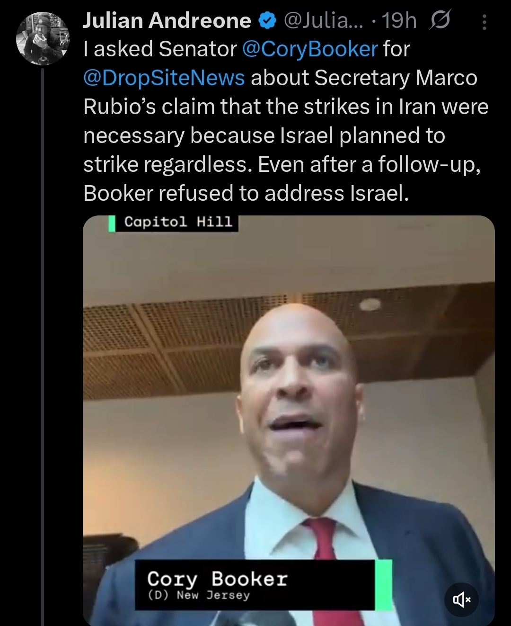Viewport: 511px width, 626px height.
Task: Tap the truncated @Julia... handle
Action: click(323, 21)
